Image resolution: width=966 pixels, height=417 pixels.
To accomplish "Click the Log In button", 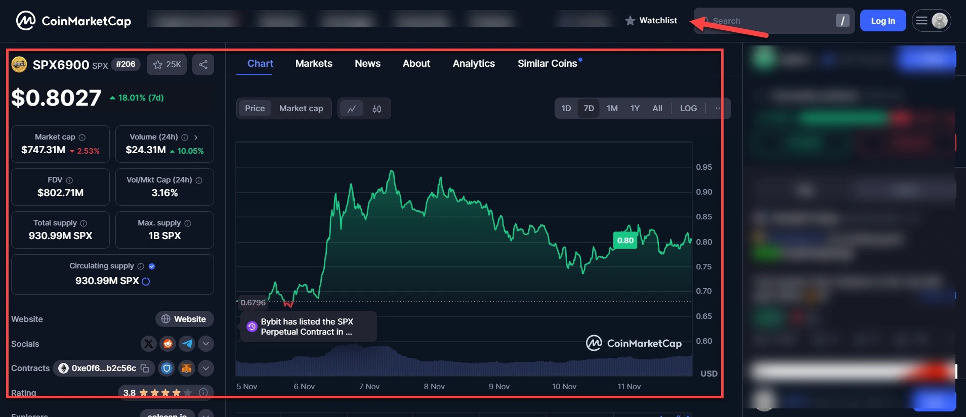I will (x=883, y=21).
